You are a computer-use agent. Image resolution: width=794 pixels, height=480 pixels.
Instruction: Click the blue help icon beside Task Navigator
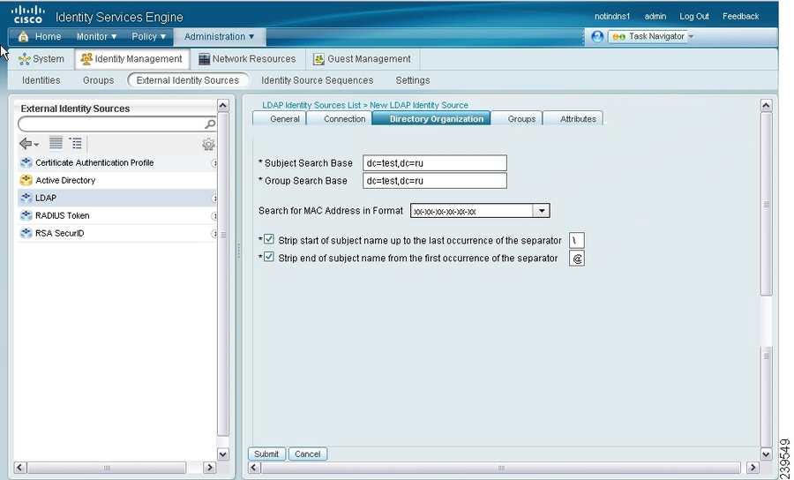pos(597,37)
